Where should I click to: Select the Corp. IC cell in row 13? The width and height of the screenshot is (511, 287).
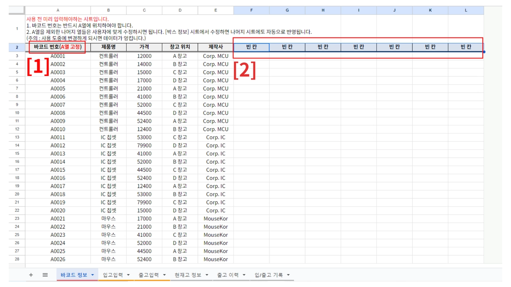(215, 137)
